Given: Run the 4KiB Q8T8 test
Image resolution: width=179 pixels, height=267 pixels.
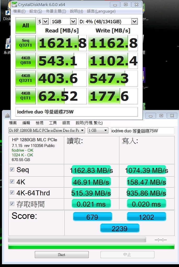Looking at the screenshot, I should click(x=26, y=61).
